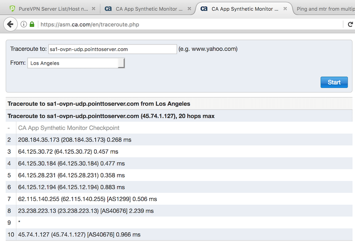View the green padlock security details
355x243 pixels.
(x=32, y=24)
